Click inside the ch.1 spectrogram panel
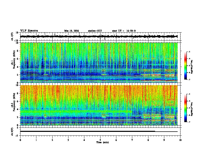Image resolution: width=203 pixels, height=157 pixels. coord(101,63)
